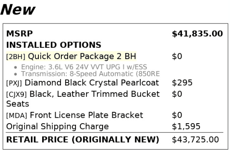The height and width of the screenshot is (155, 230).
Task: Select the $41,835.00 MSRP amount
Action: (x=197, y=34)
